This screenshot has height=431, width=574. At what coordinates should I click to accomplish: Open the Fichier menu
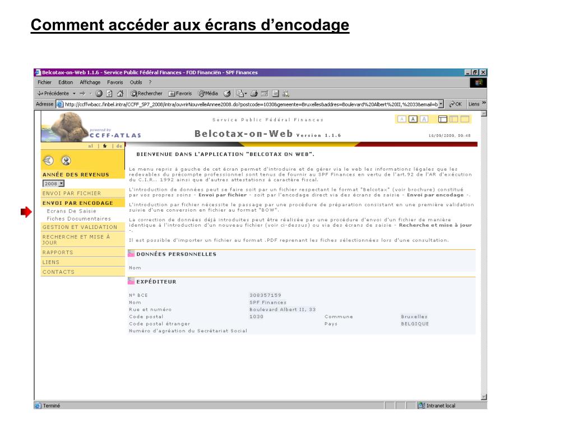[x=44, y=82]
